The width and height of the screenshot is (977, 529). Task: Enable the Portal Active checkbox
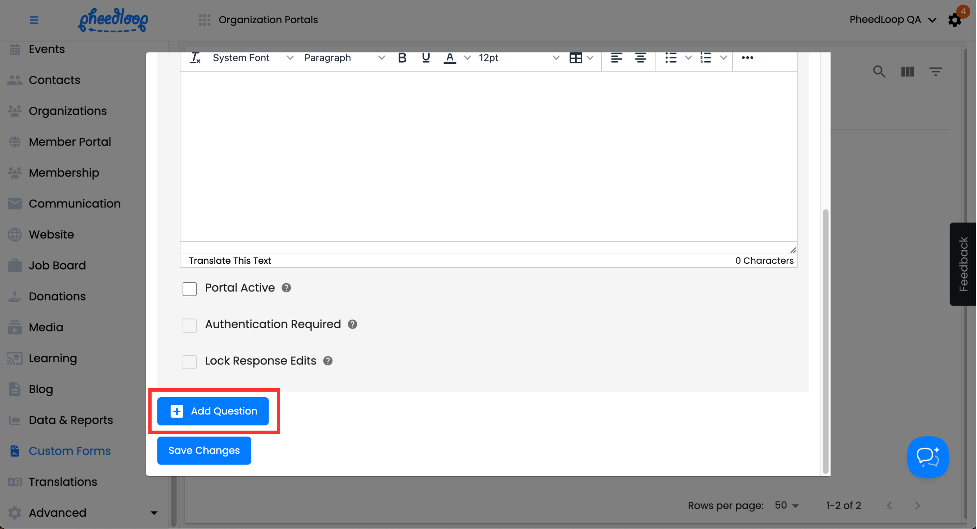pyautogui.click(x=189, y=289)
